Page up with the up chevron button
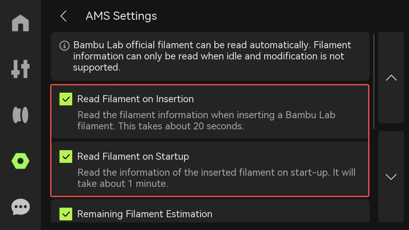The image size is (409, 230). tap(391, 78)
